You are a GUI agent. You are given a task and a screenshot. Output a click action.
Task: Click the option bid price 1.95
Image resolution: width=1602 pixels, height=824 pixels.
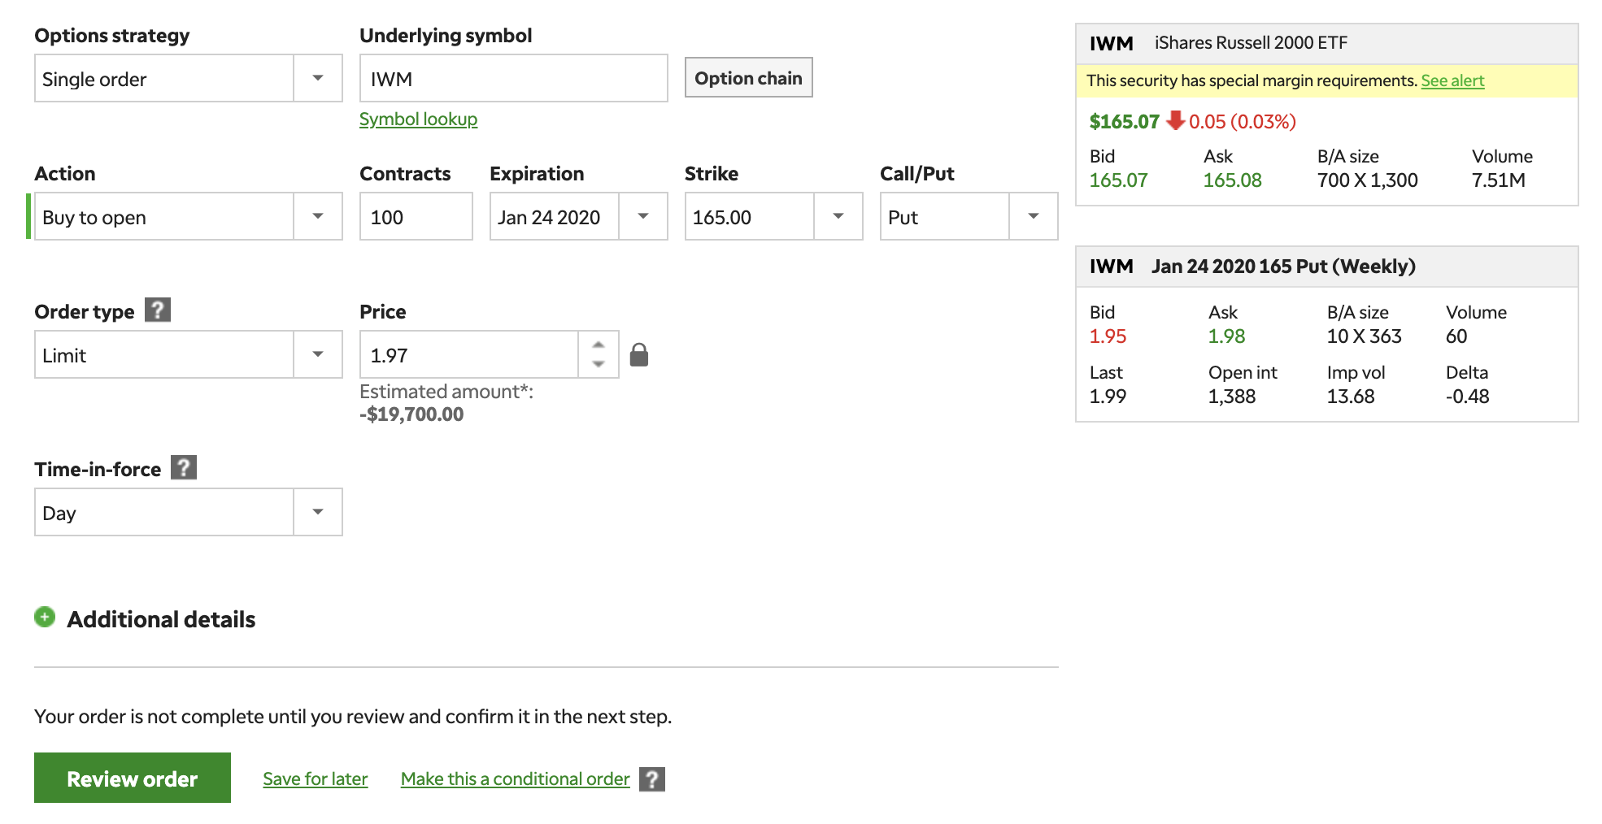tap(1108, 336)
